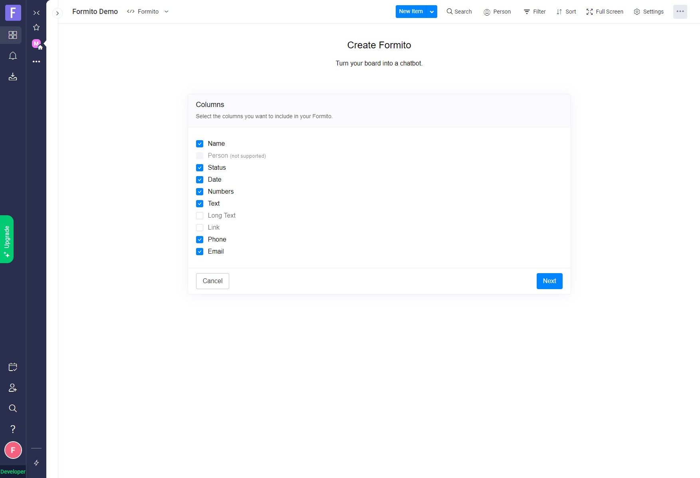Click the Search toolbar item

[459, 12]
